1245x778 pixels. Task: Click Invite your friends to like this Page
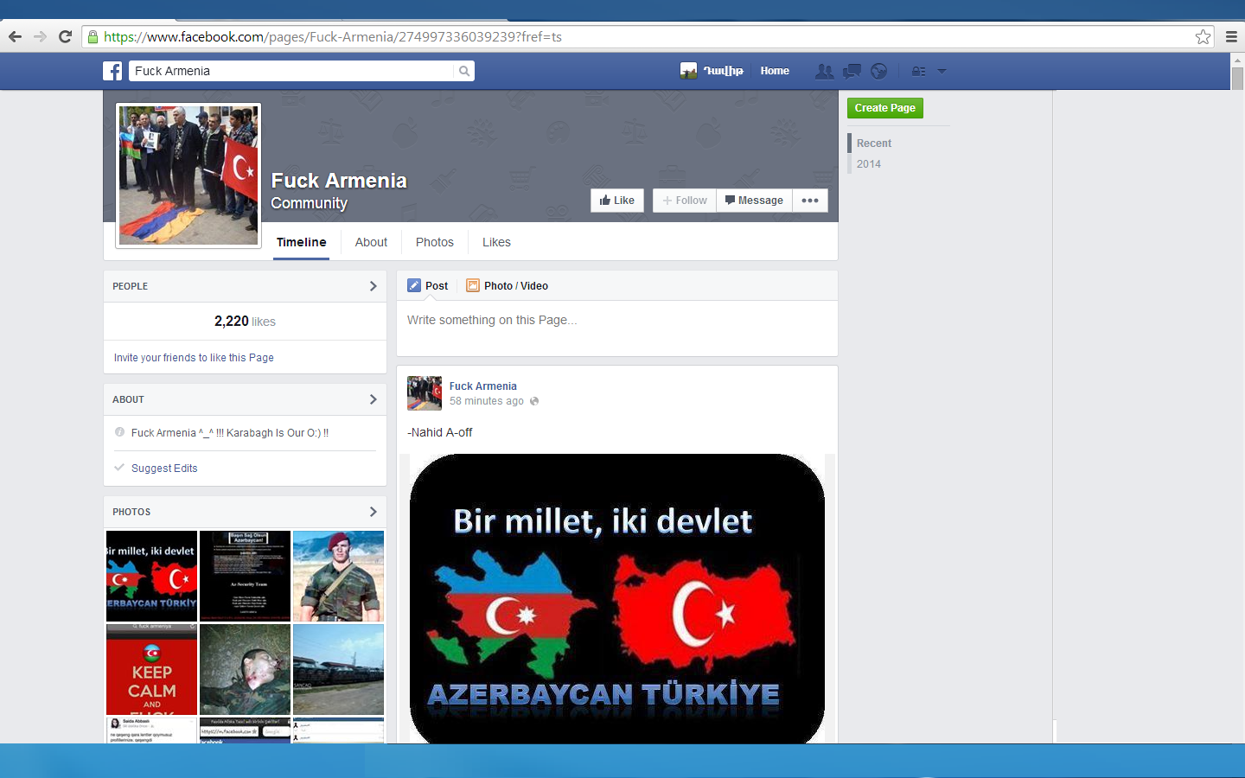pyautogui.click(x=194, y=358)
